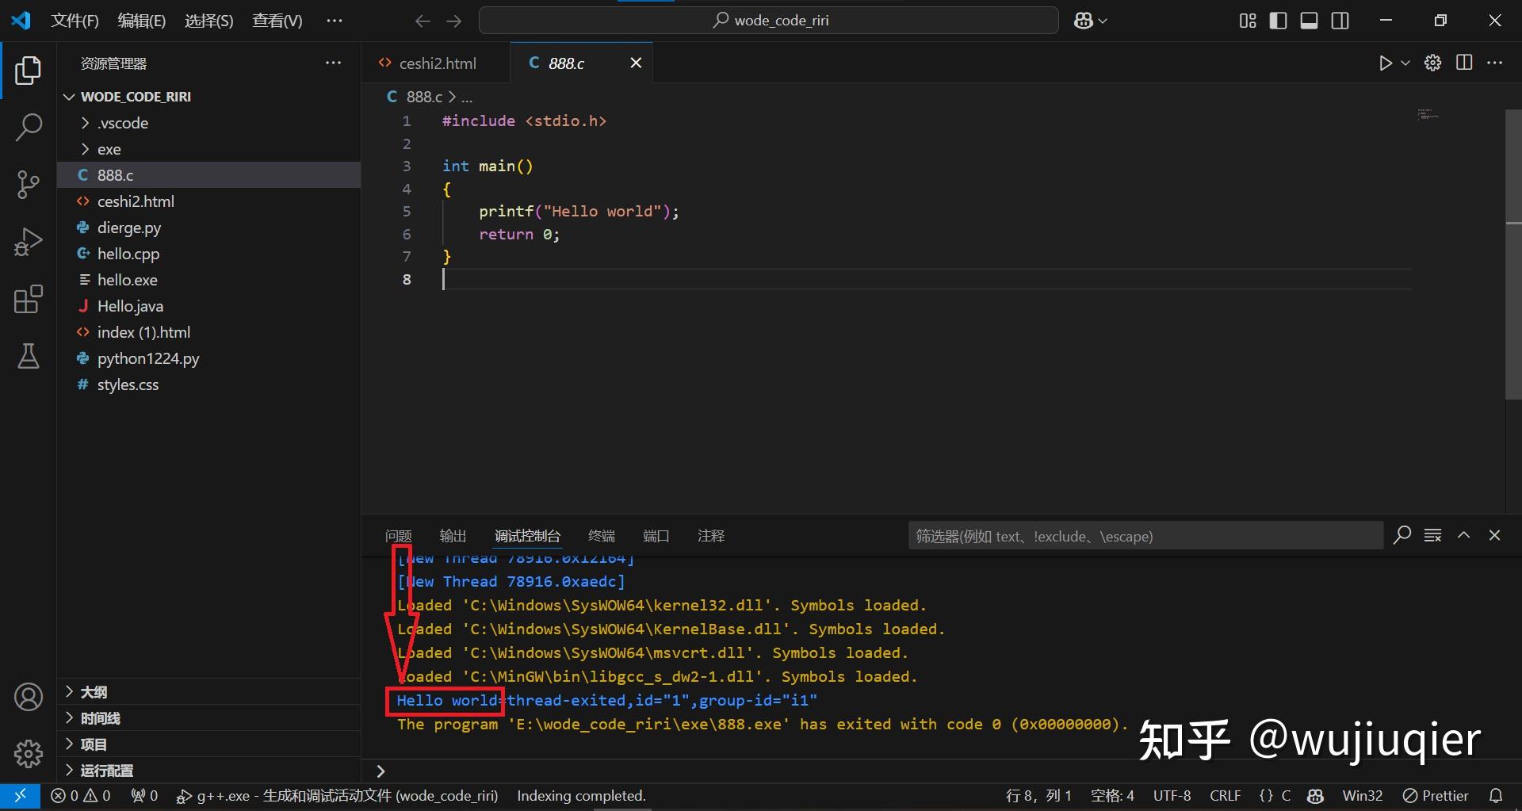Click the debug console REPL prompt

[x=943, y=771]
